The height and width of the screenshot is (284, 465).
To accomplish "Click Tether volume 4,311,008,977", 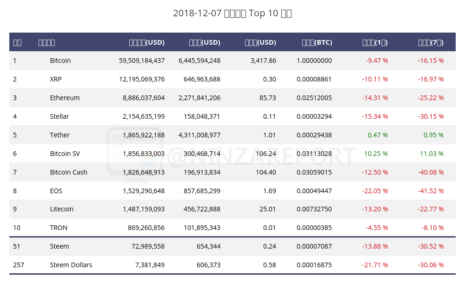I will coord(199,135).
